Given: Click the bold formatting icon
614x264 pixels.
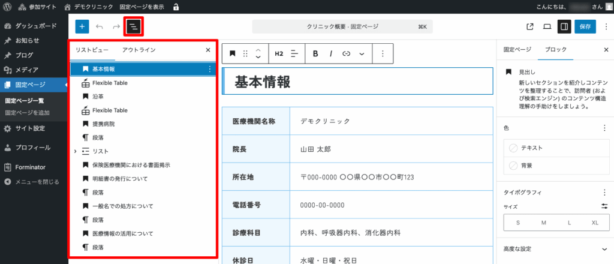Looking at the screenshot, I should click(x=315, y=53).
